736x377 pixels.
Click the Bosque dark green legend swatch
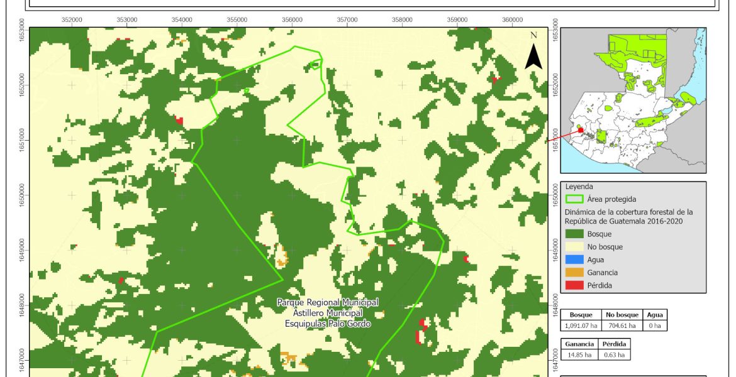tap(574, 234)
